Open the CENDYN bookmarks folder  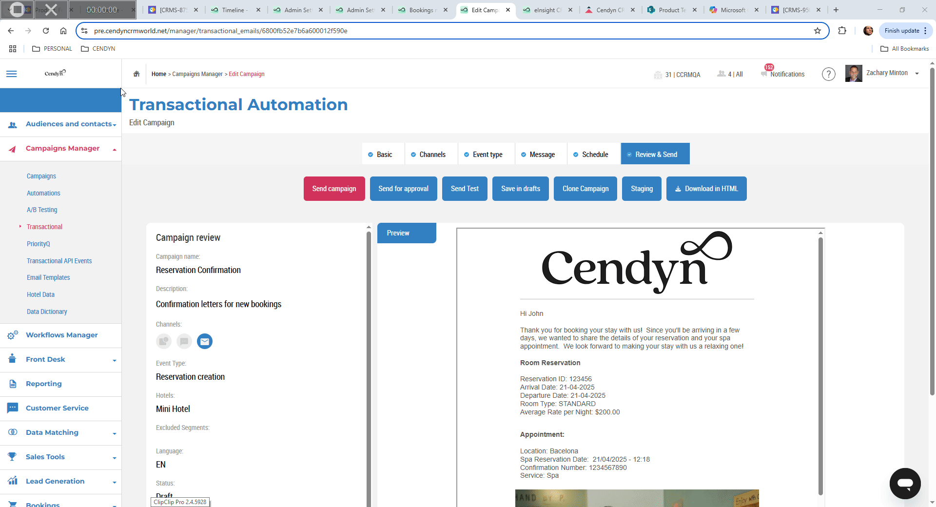click(x=98, y=49)
